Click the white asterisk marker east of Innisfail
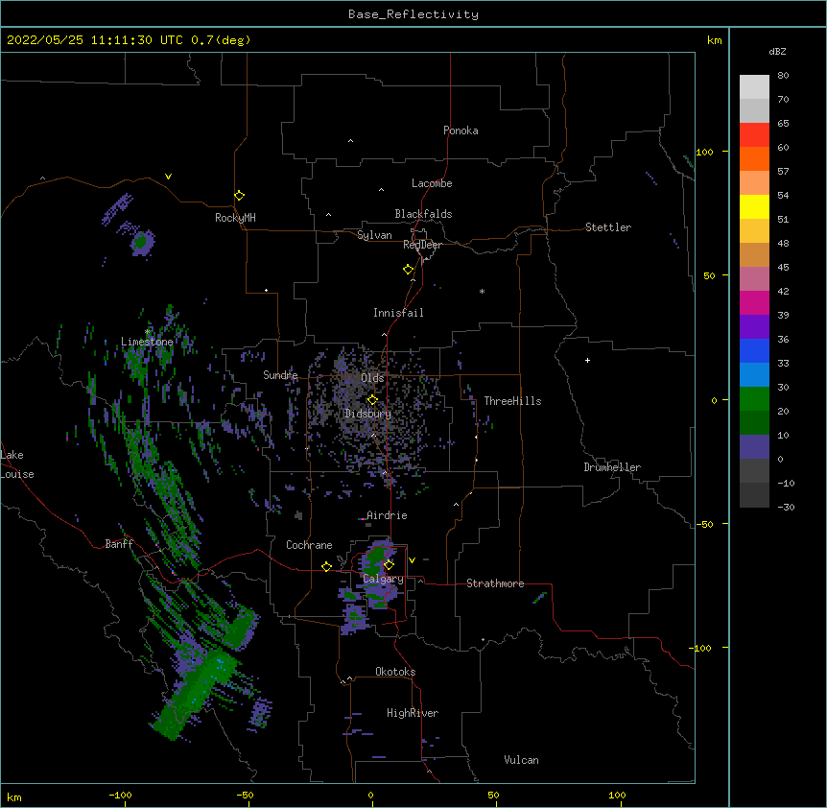827x808 pixels. pos(482,291)
